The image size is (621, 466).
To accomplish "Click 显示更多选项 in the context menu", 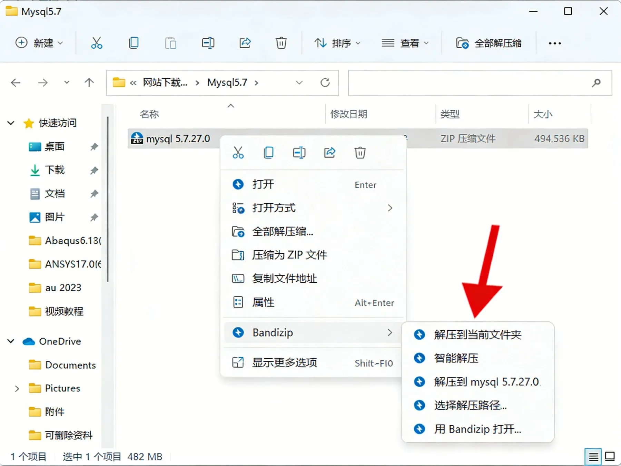I will pos(313,362).
